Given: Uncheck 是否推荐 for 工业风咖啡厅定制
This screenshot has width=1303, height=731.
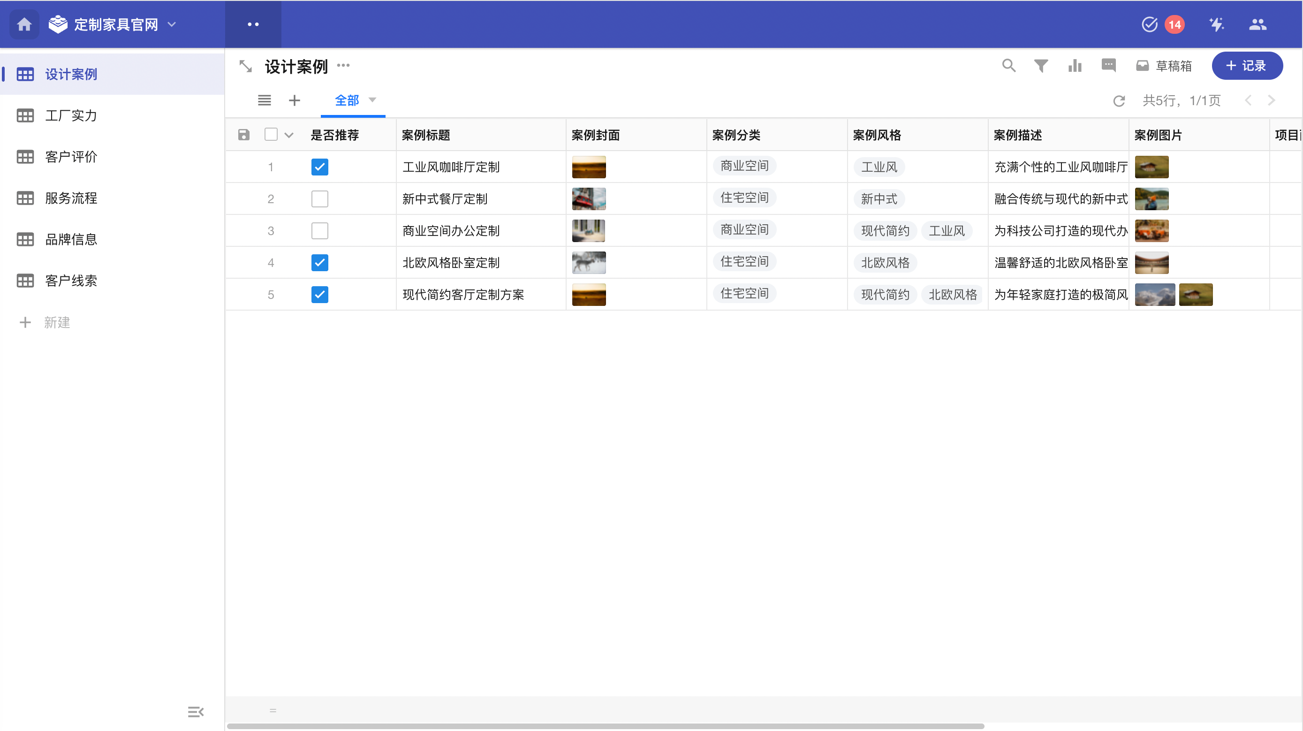Looking at the screenshot, I should [x=320, y=167].
